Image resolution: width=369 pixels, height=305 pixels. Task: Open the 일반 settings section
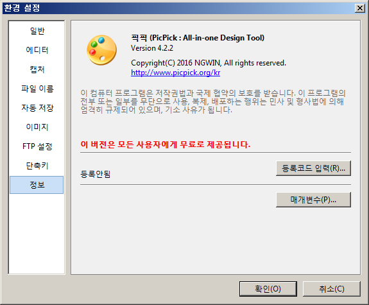(x=37, y=31)
